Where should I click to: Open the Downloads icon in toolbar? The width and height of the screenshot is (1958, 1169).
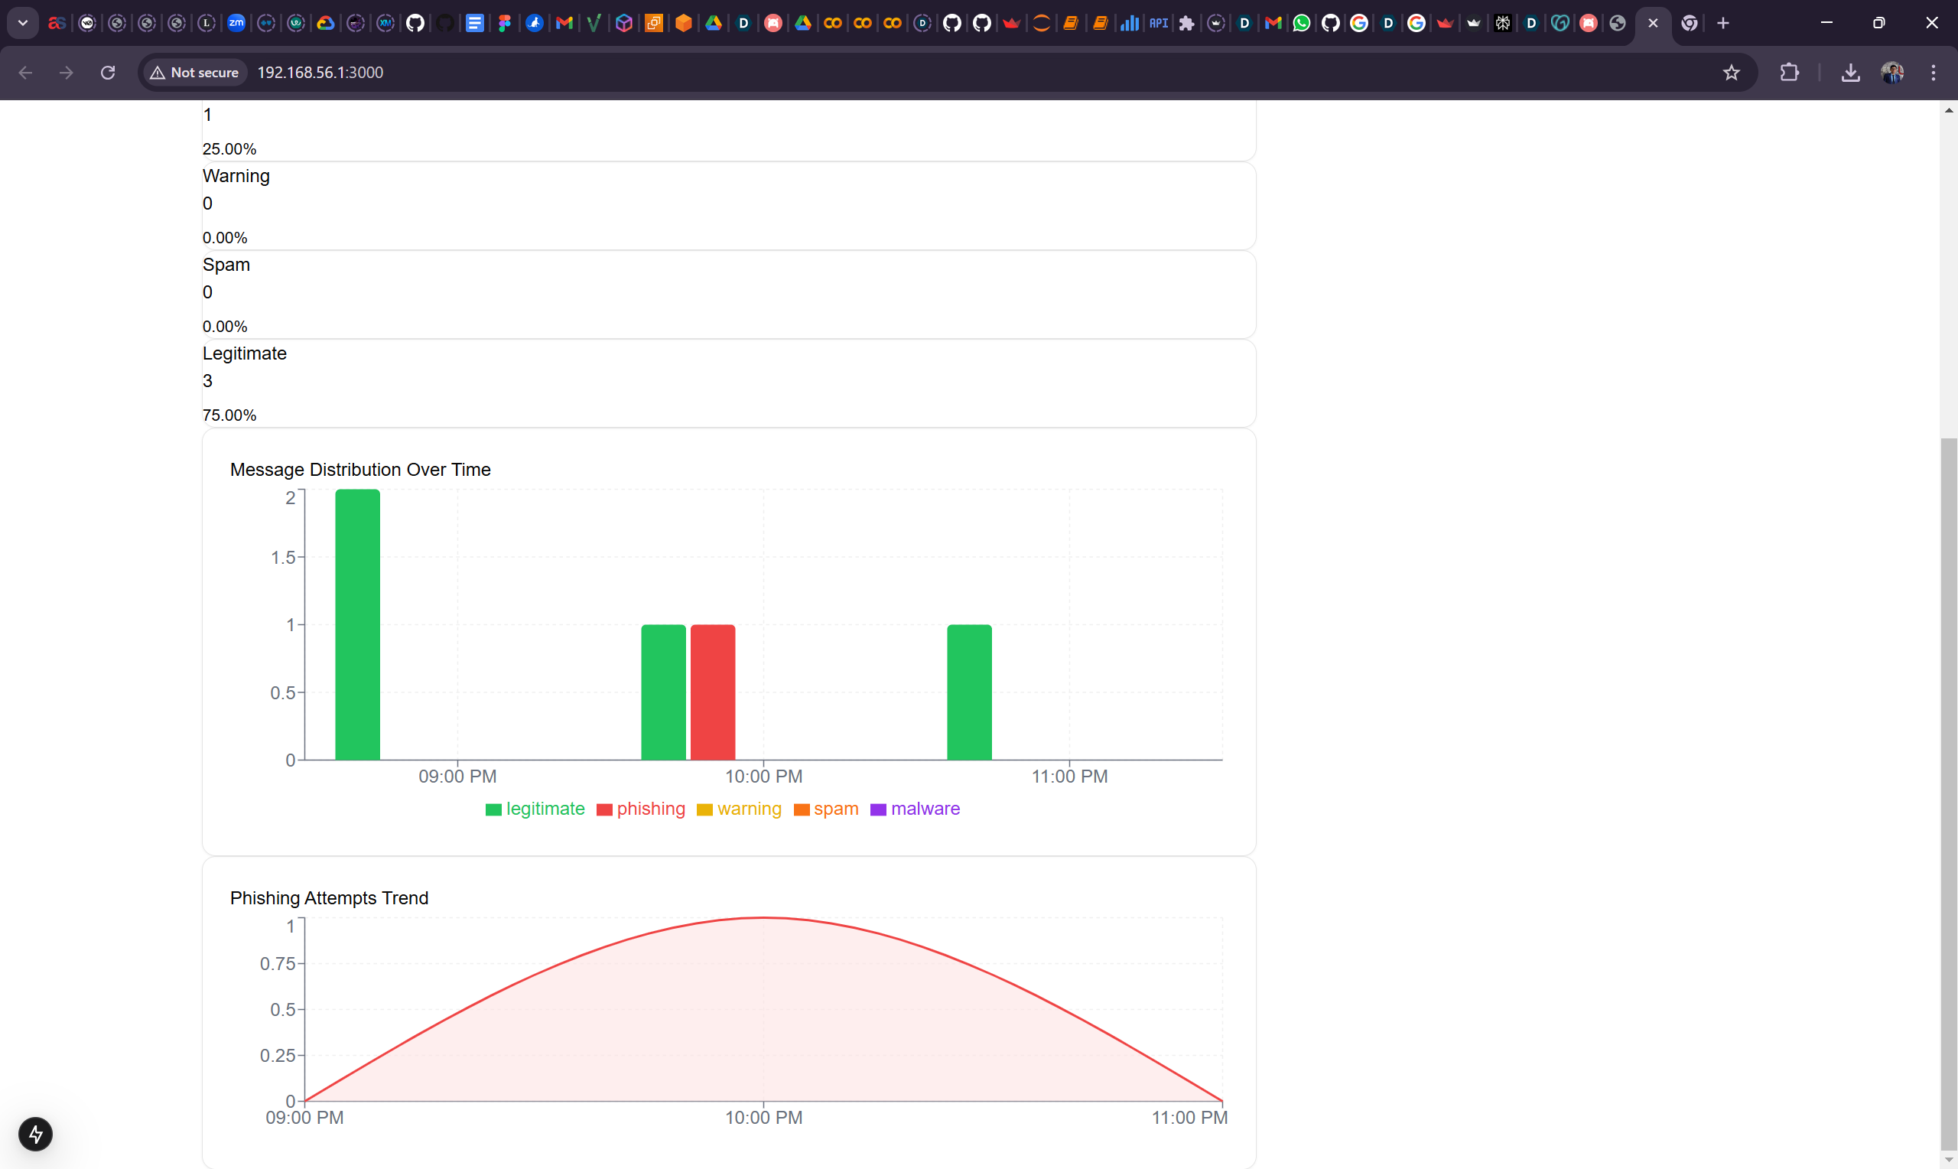tap(1850, 73)
